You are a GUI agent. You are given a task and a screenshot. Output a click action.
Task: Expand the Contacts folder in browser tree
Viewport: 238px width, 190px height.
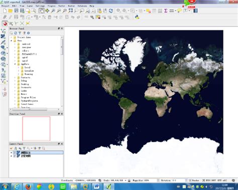pyautogui.click(x=15, y=78)
